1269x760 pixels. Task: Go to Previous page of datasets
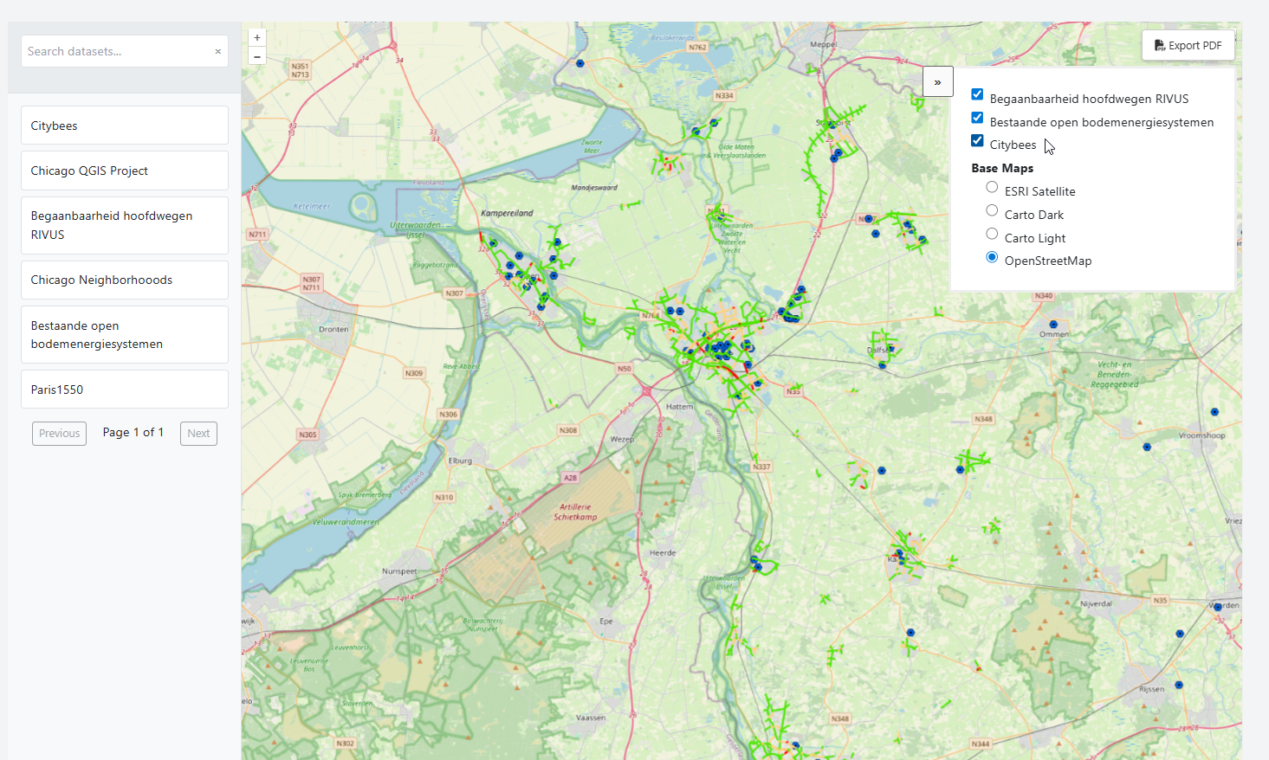[59, 434]
